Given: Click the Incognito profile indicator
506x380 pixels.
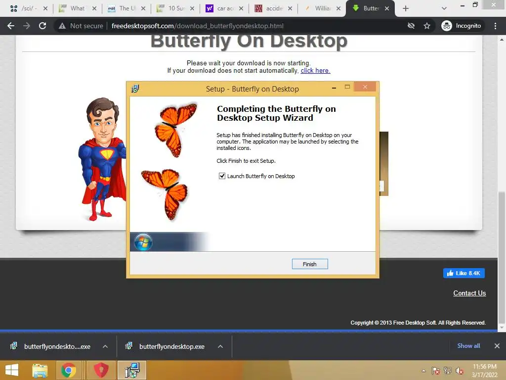Looking at the screenshot, I should (x=462, y=26).
